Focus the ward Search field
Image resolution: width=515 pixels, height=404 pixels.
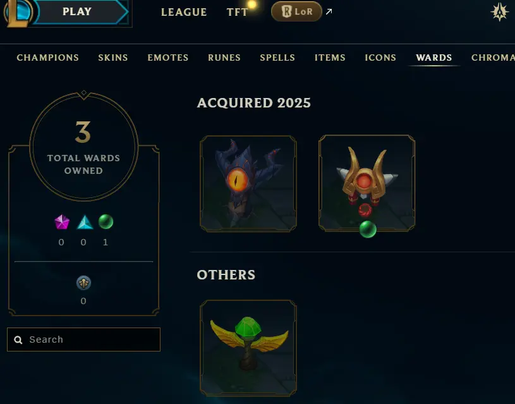(x=84, y=340)
